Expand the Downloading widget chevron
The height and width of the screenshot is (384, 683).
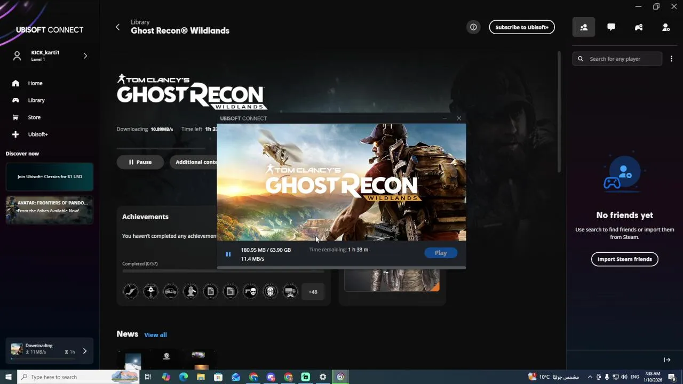coord(84,351)
